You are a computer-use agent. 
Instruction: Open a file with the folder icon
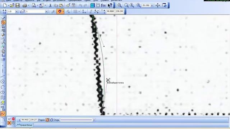tap(12, 6)
